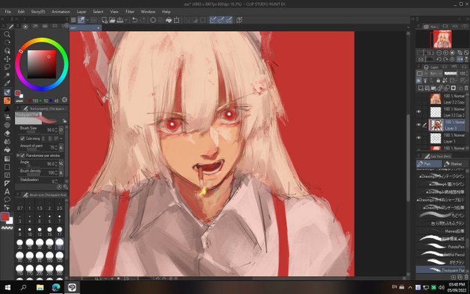470x294 pixels.
Task: Select the orange Brush tool
Action: [x=7, y=100]
